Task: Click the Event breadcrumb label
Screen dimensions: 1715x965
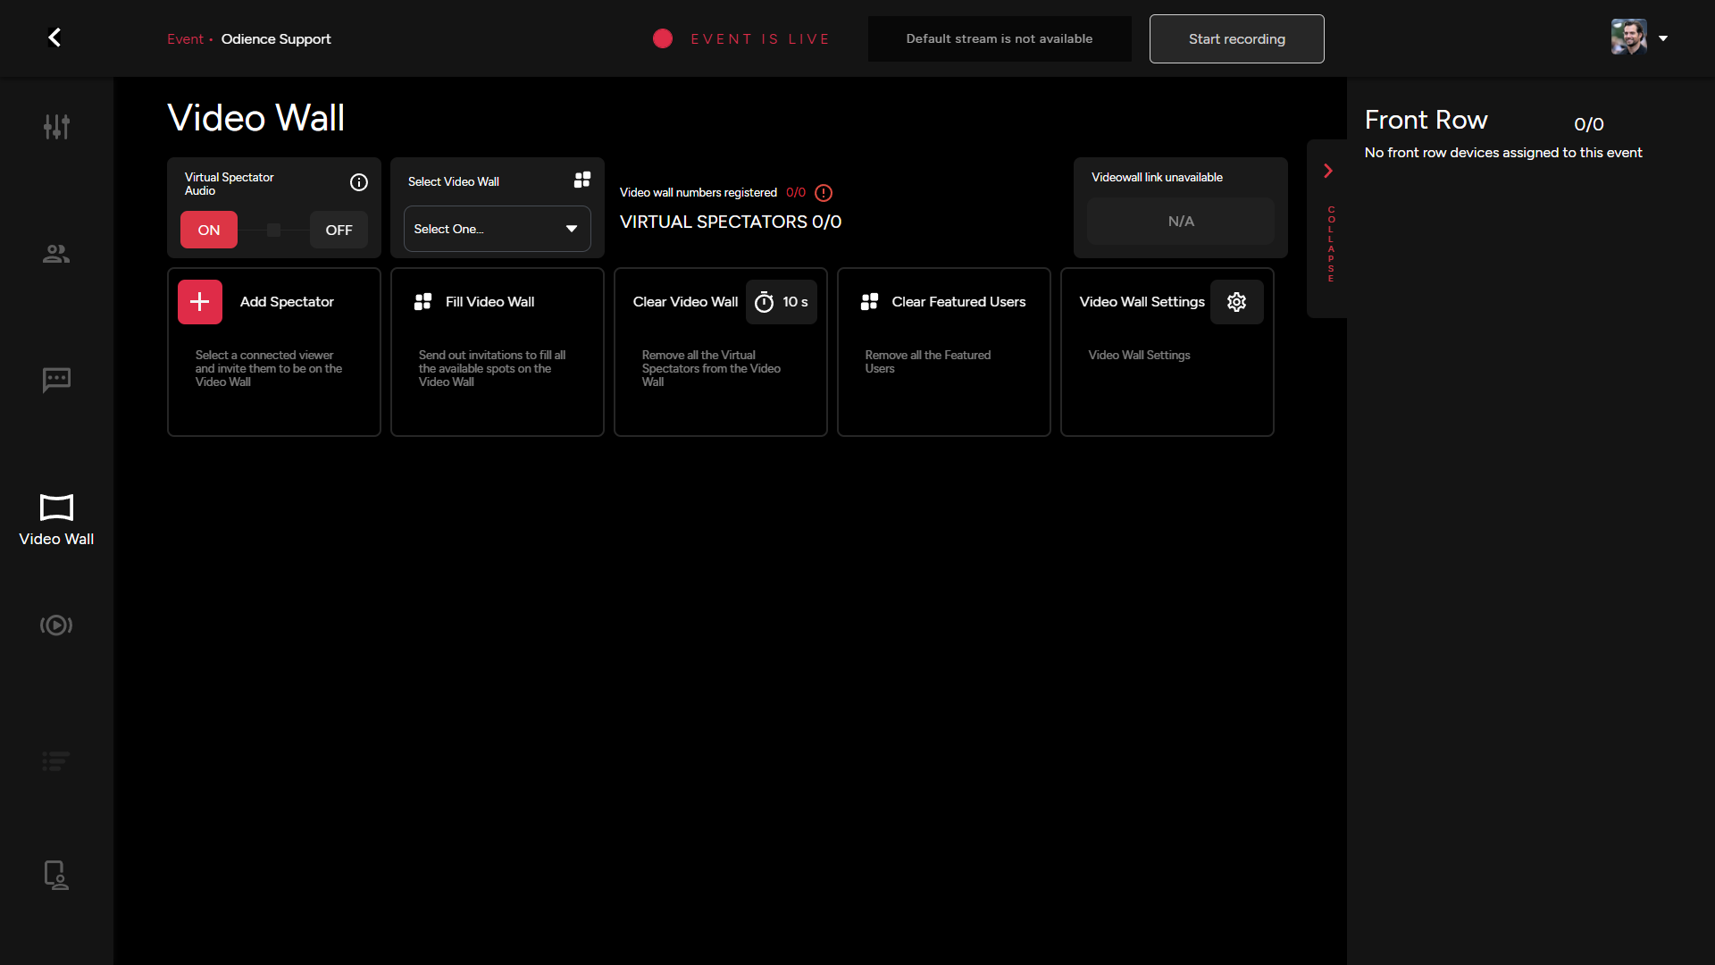Action: [185, 39]
